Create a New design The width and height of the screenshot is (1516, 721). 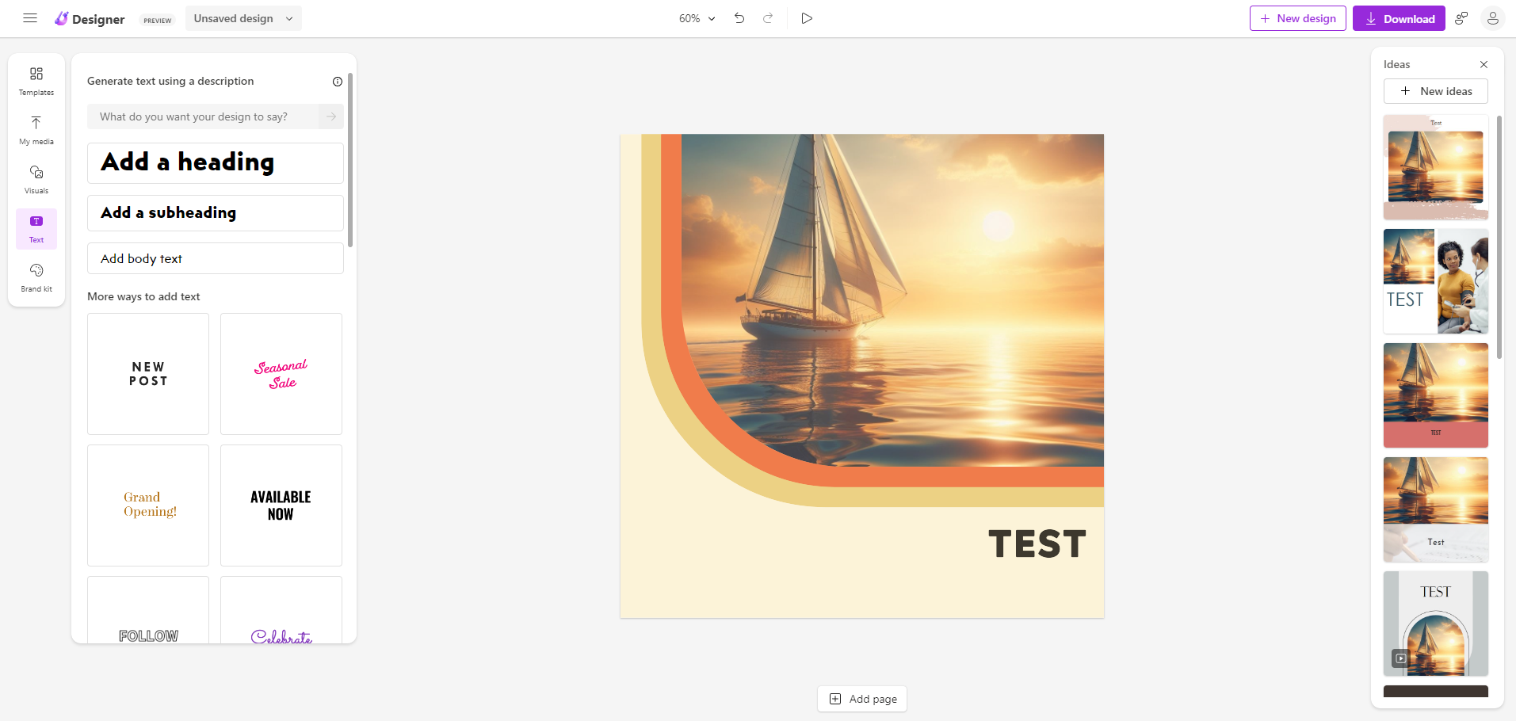click(1297, 17)
